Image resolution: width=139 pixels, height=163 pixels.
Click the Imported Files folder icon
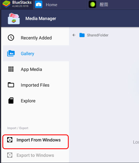click(11, 85)
